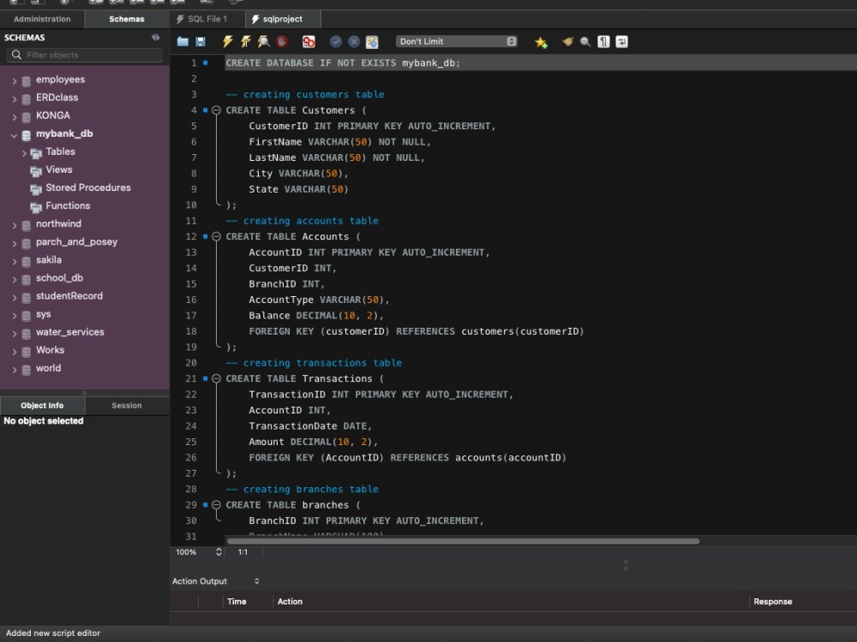This screenshot has height=642, width=857.
Task: Click the 'CREATE DATABASE IF NOT EXISTS' line
Action: point(343,62)
